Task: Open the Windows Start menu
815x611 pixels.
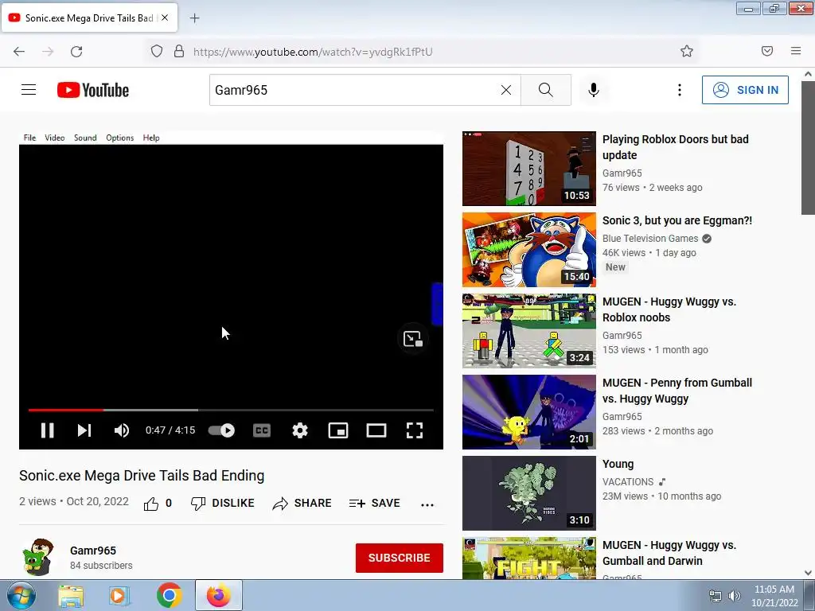Action: (21, 595)
